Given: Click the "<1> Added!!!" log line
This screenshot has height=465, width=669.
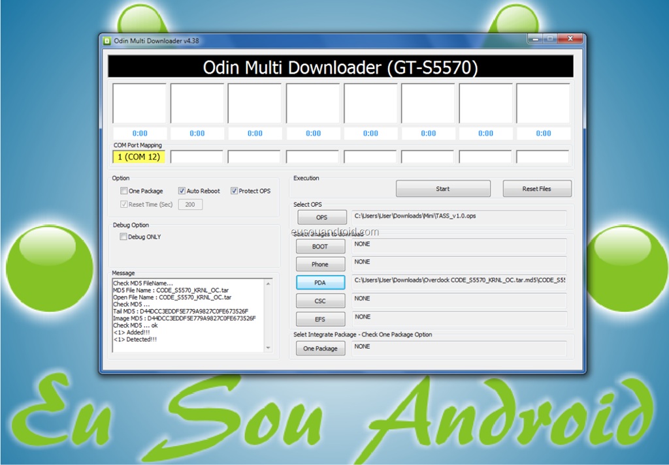Looking at the screenshot, I should (132, 332).
